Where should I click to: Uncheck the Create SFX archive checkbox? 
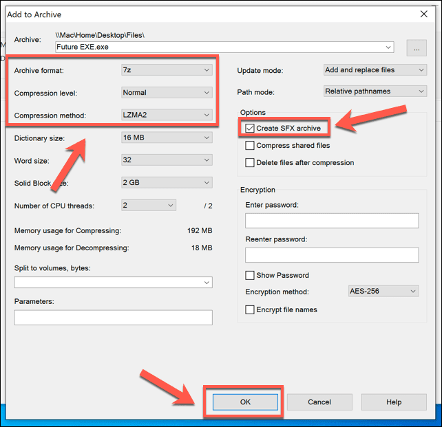pyautogui.click(x=249, y=129)
